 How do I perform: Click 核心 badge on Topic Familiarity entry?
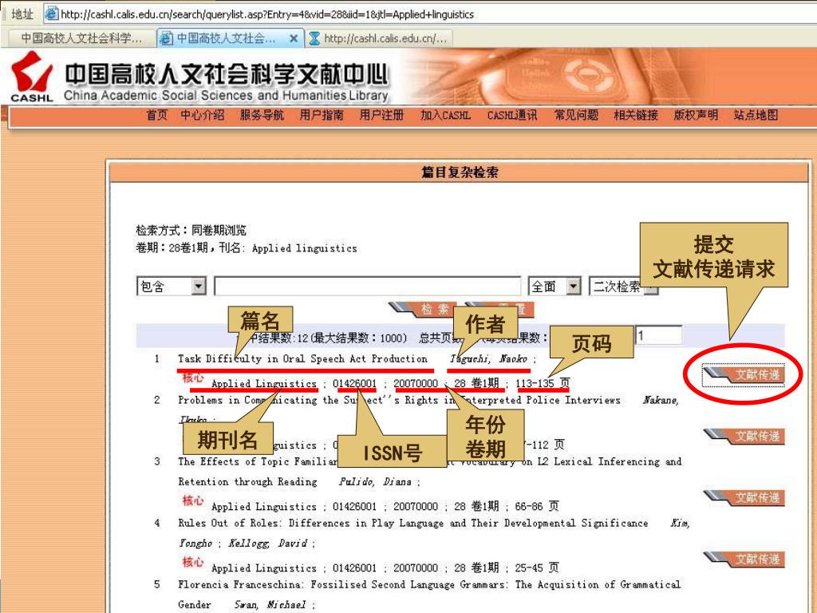[193, 500]
